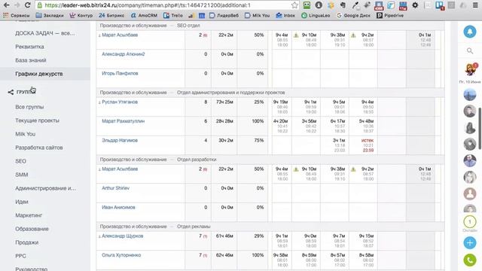The width and height of the screenshot is (482, 271).
Task: Click the 73ч 25м total for Руслан Утяганов
Action: [x=224, y=102]
